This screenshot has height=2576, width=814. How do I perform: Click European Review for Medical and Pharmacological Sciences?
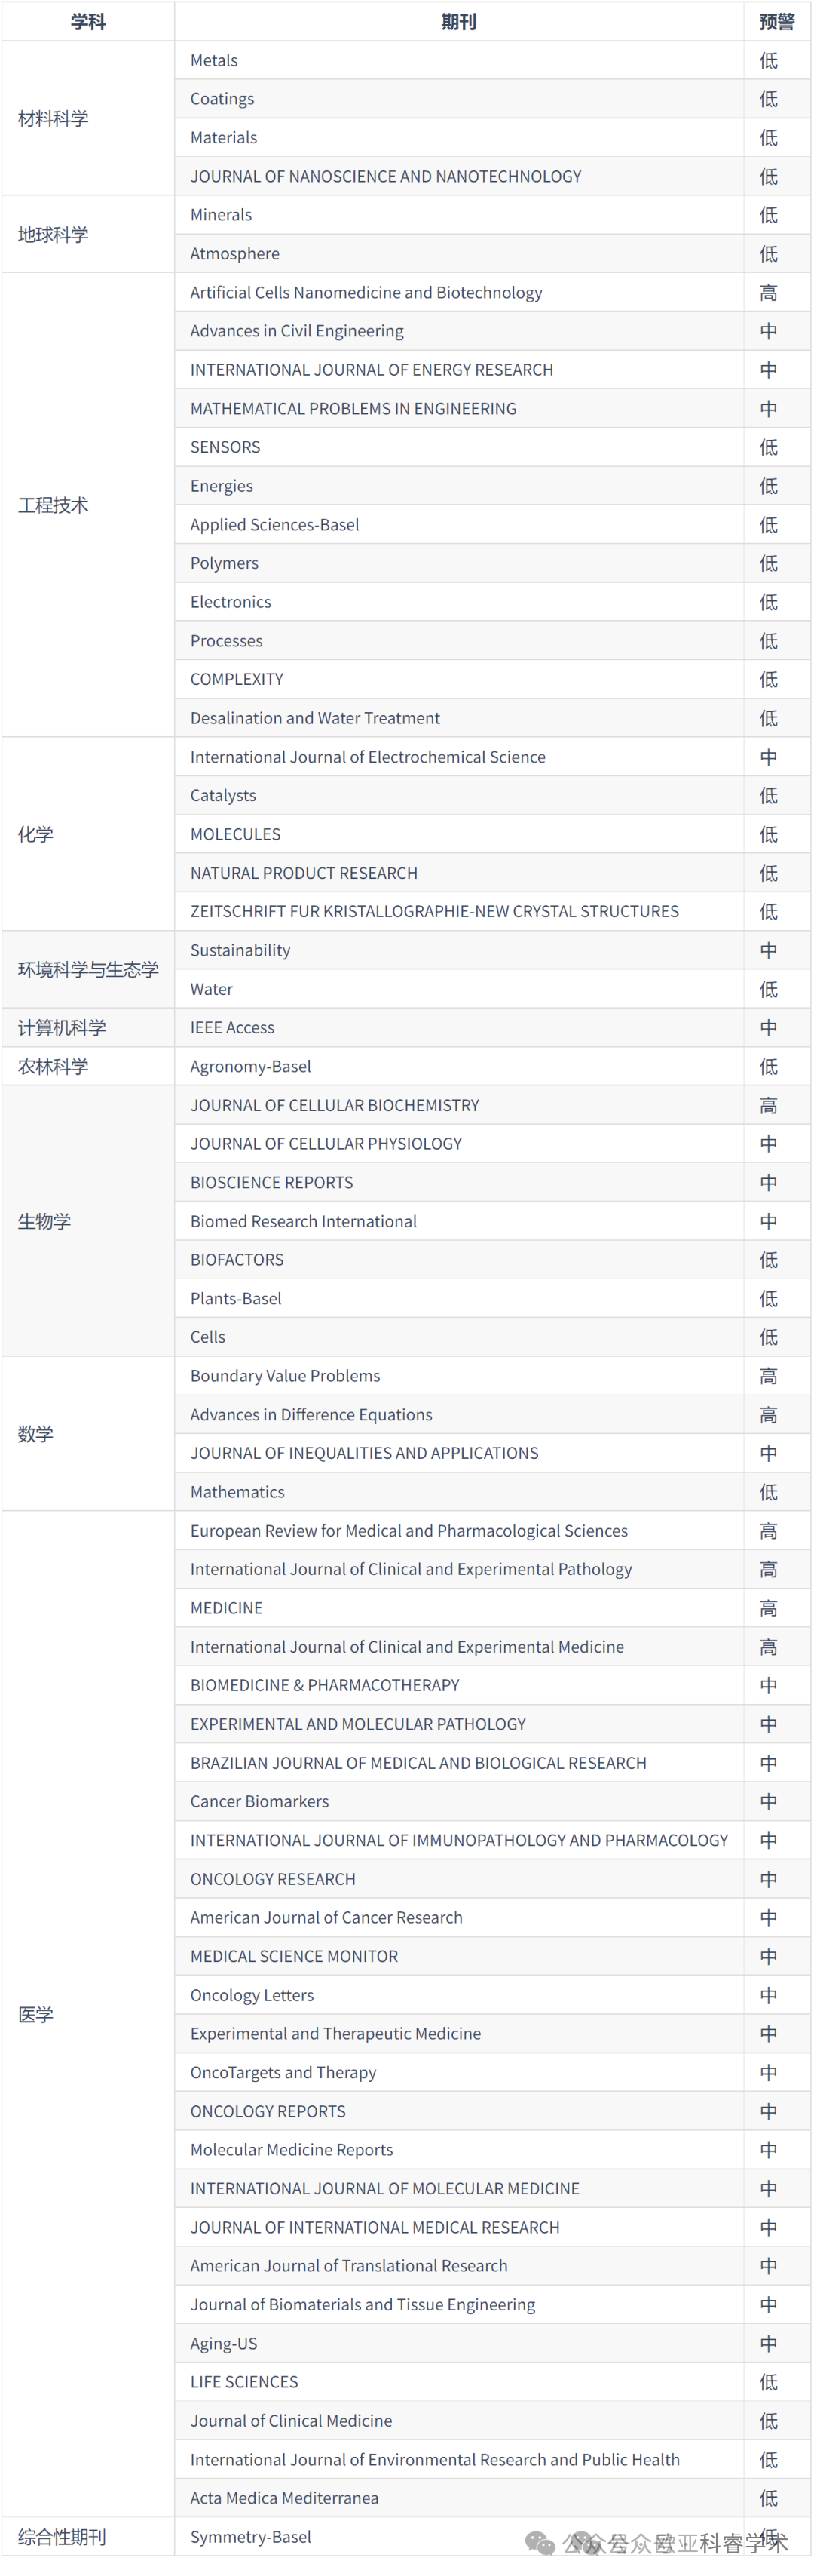click(409, 1531)
